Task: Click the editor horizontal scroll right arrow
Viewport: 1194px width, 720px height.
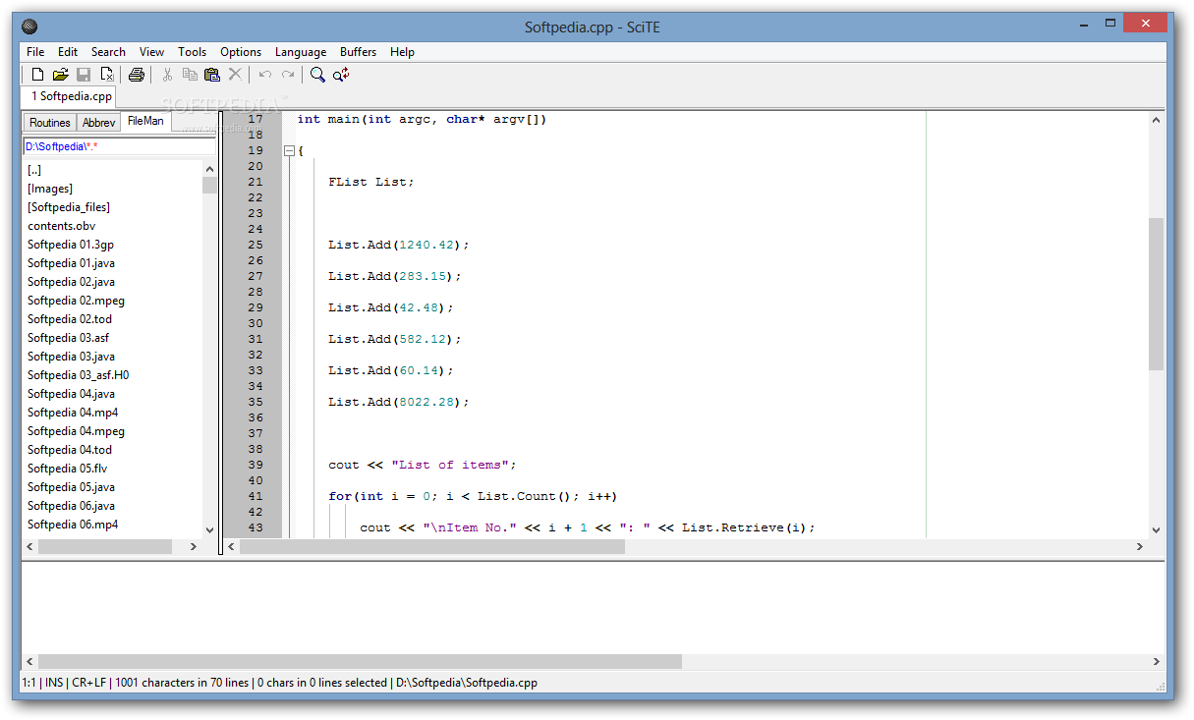Action: [x=1140, y=546]
